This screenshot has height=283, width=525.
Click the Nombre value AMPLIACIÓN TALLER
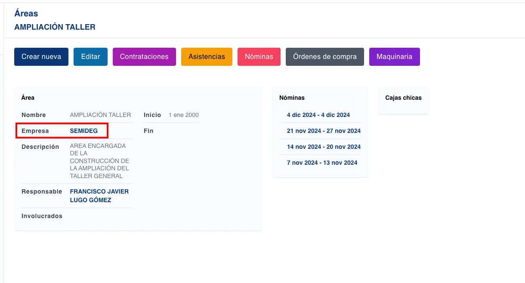(x=100, y=115)
